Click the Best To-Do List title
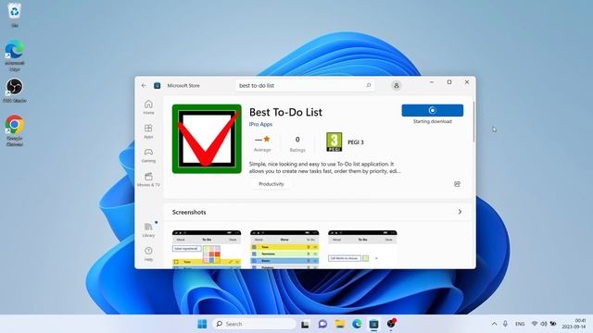 285,112
